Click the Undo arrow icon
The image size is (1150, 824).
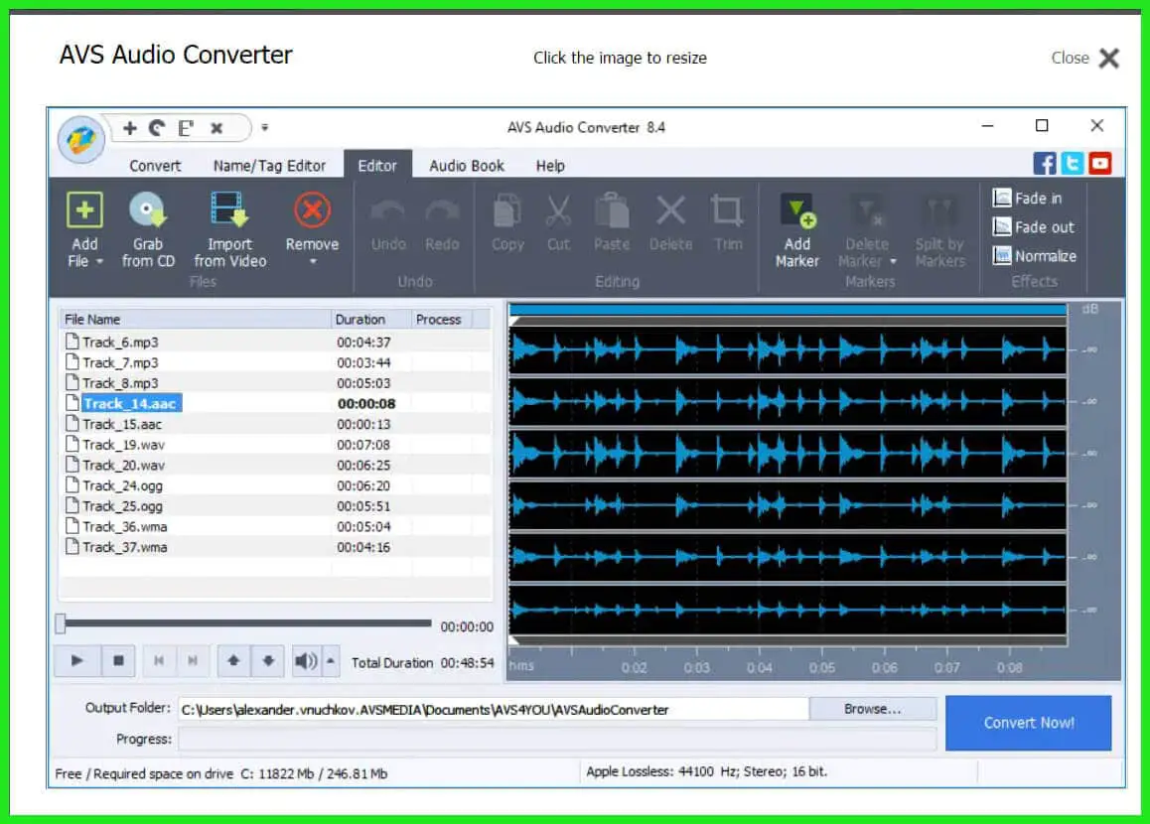388,211
